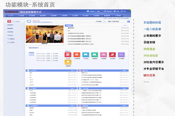Click the exhibition hall news photo
This screenshot has width=175, height=116.
coord(45,34)
